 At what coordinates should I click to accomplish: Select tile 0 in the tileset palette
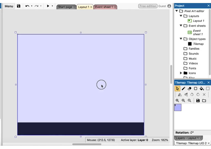pyautogui.click(x=178, y=107)
